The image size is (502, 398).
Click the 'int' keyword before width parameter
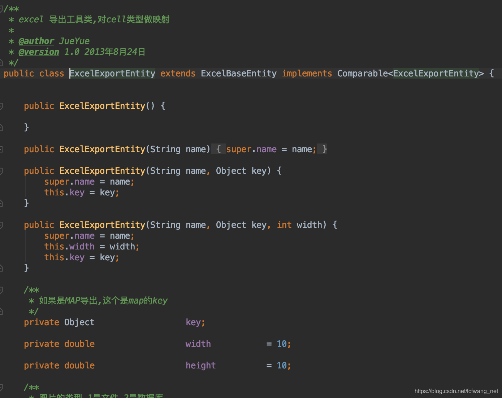(284, 225)
